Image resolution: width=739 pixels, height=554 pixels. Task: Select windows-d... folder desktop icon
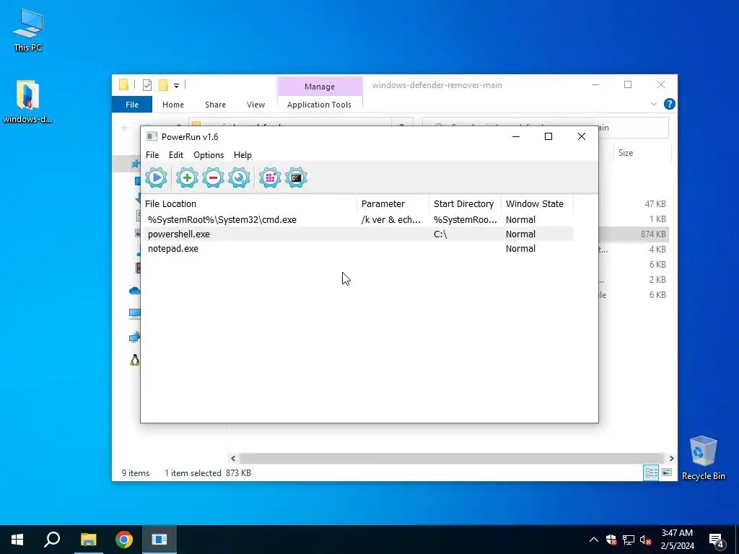(x=27, y=102)
